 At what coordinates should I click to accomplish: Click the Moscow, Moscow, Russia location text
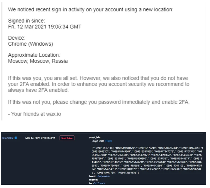coord(38,61)
